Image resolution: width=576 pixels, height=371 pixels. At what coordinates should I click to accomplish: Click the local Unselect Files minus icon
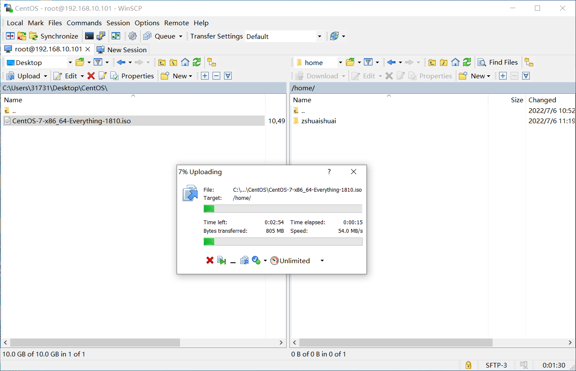click(x=216, y=76)
